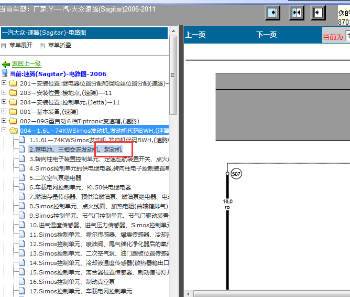Viewport: 350px width, 297px height.
Task: Click the 当前为 red label
Action: (333, 37)
